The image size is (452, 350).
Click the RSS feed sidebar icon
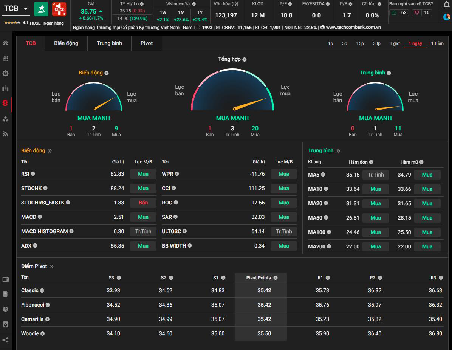click(x=5, y=134)
